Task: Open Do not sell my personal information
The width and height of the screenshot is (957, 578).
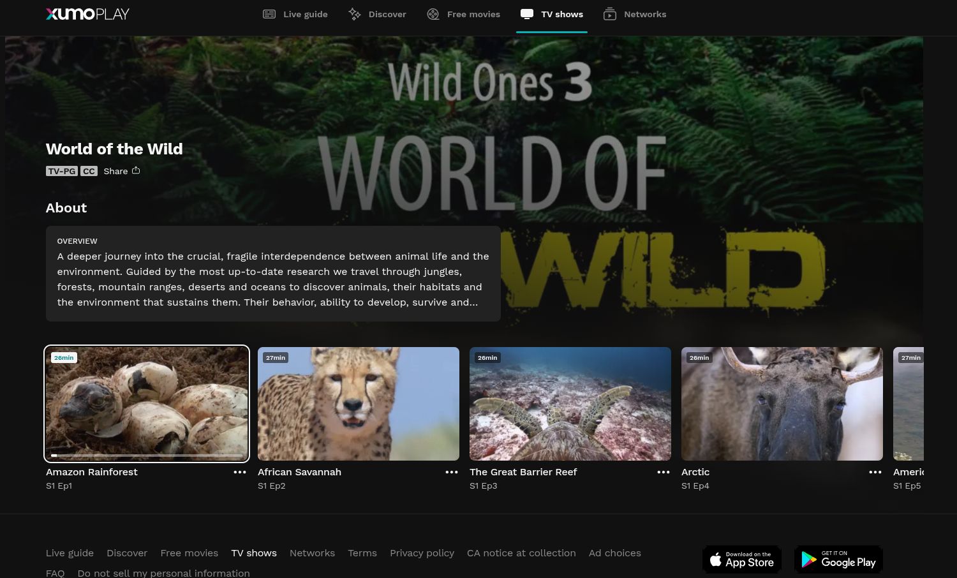Action: tap(163, 573)
